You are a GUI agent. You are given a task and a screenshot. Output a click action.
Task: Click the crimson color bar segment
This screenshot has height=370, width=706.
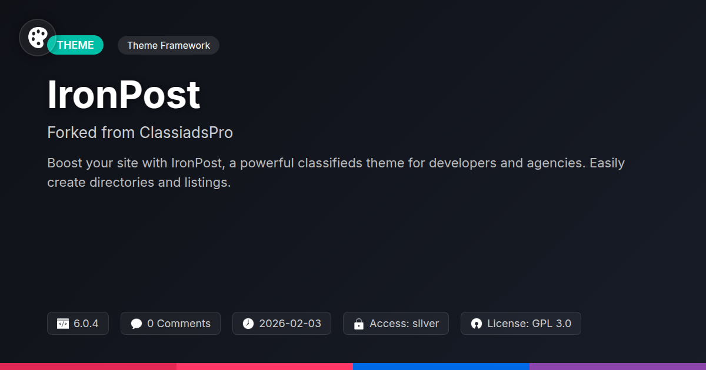coord(88,366)
